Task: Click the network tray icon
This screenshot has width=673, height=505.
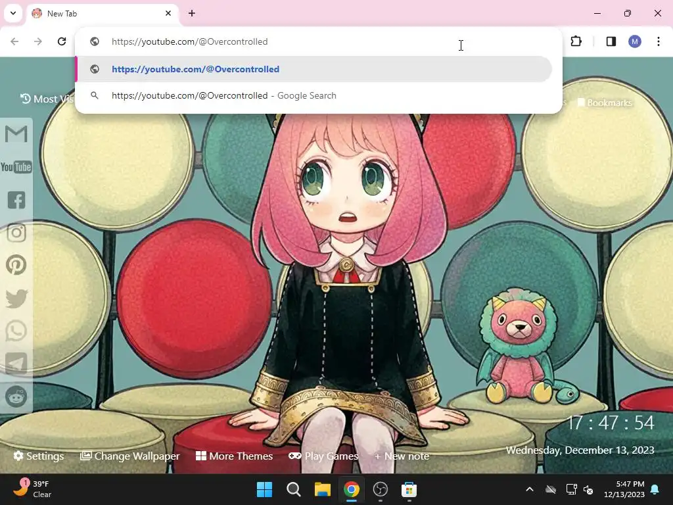Action: [571, 489]
